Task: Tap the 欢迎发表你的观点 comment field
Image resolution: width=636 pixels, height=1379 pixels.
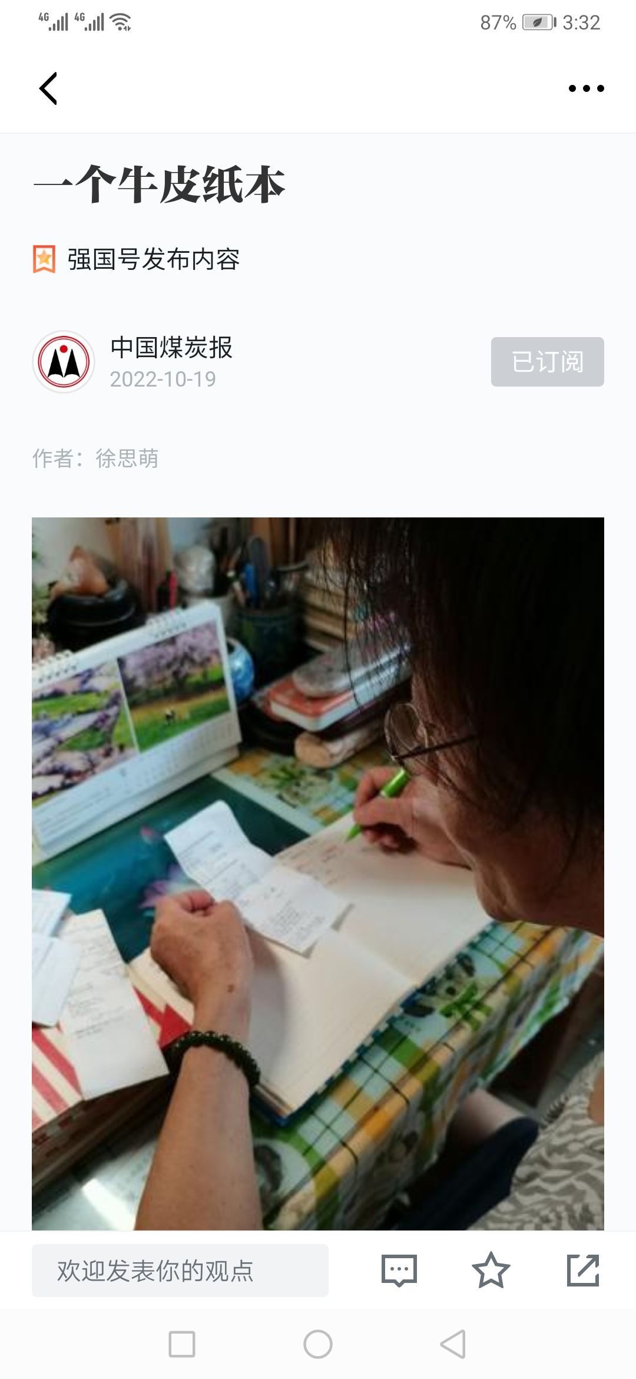Action: 180,1271
